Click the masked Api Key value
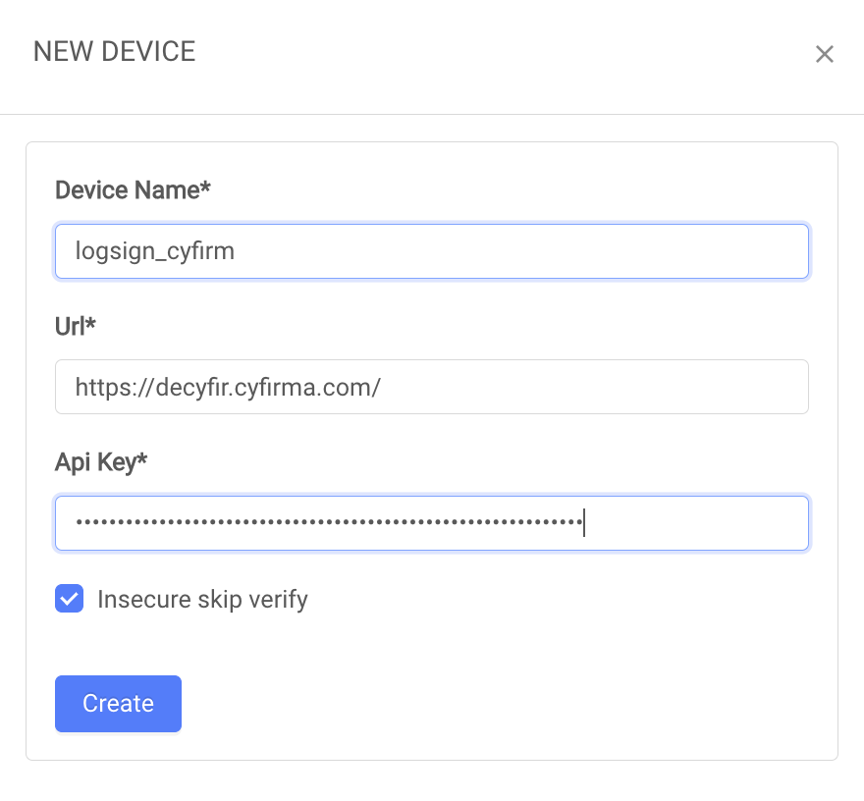The image size is (864, 801). tap(324, 522)
